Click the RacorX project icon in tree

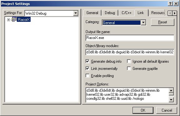[x=14, y=20]
